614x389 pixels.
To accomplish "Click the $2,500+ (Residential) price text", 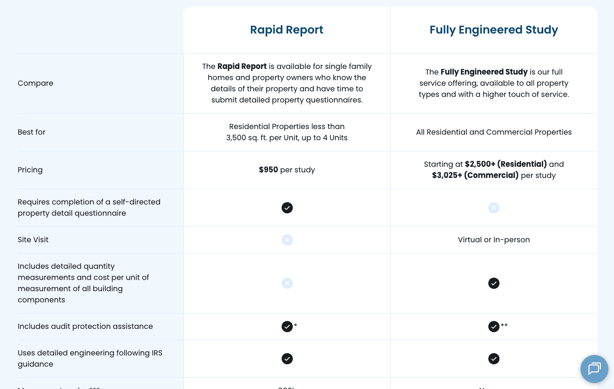I will click(506, 164).
